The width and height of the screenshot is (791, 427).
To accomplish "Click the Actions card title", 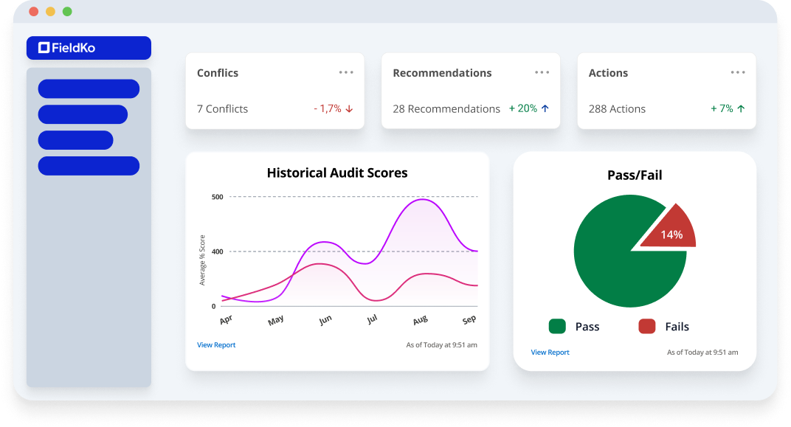I will 608,72.
